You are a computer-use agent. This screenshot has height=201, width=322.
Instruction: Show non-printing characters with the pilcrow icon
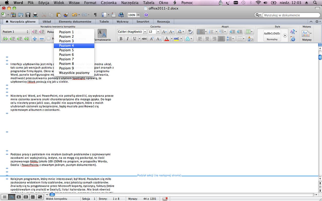[x=95, y=15]
